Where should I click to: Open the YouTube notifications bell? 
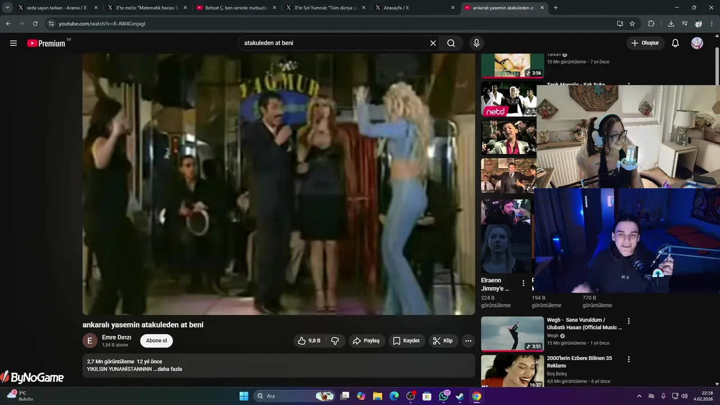point(676,43)
